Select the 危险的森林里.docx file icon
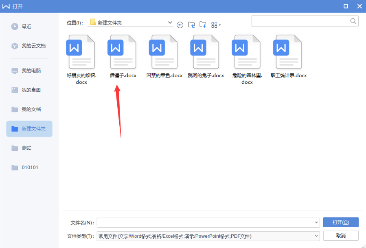This screenshot has width=366, height=248. tap(246, 52)
